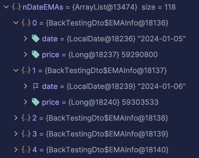The height and width of the screenshot is (158, 199).
Task: Expand element 3 EMAInfo@18139
Action: tap(16, 134)
